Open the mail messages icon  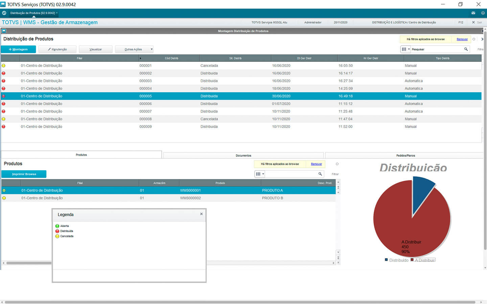coord(473,13)
